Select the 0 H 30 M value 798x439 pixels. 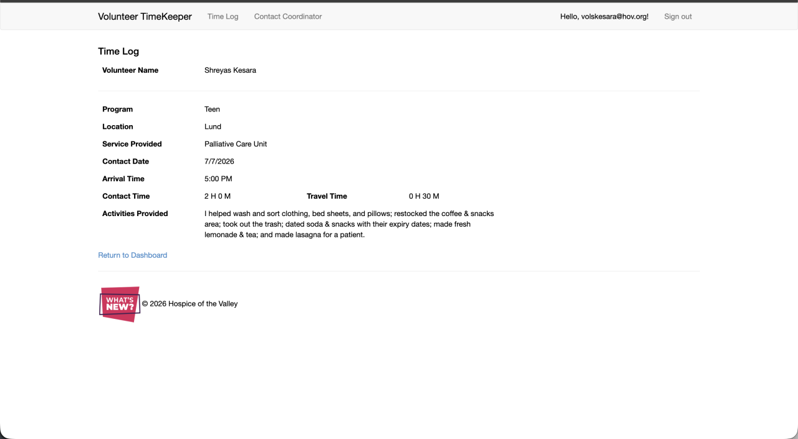tap(424, 196)
